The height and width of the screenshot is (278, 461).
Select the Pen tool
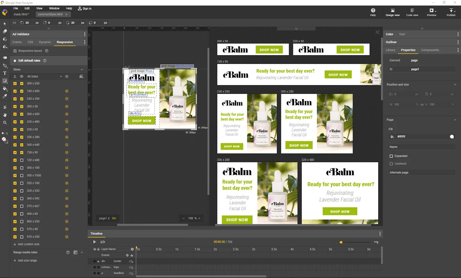(x=5, y=66)
